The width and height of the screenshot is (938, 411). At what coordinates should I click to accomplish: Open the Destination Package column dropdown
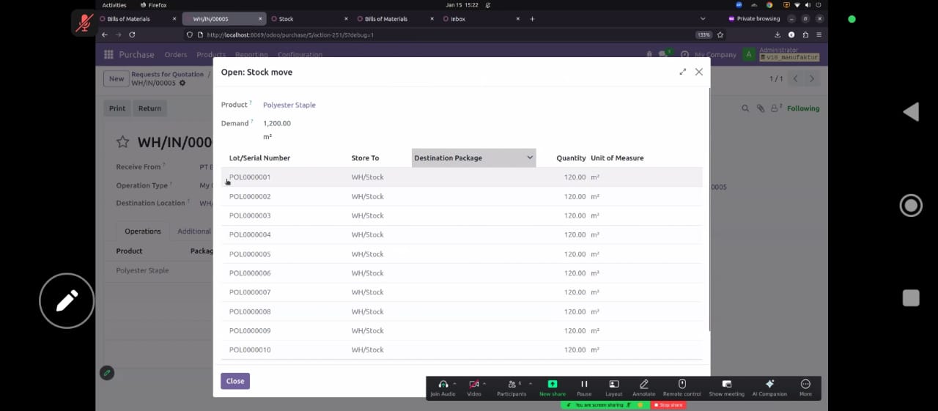point(530,158)
